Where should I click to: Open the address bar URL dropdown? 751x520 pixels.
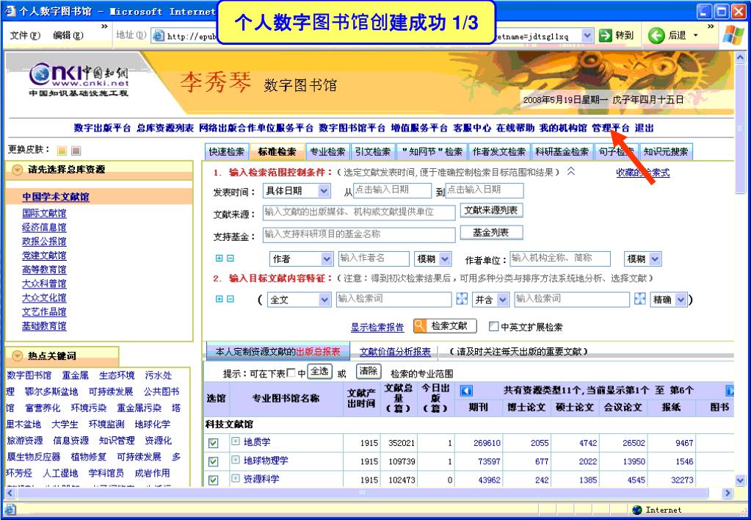click(587, 35)
